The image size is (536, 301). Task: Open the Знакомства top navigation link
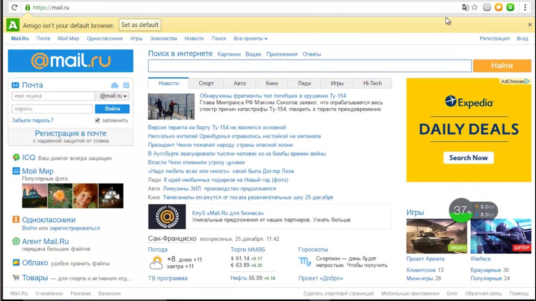click(x=163, y=38)
